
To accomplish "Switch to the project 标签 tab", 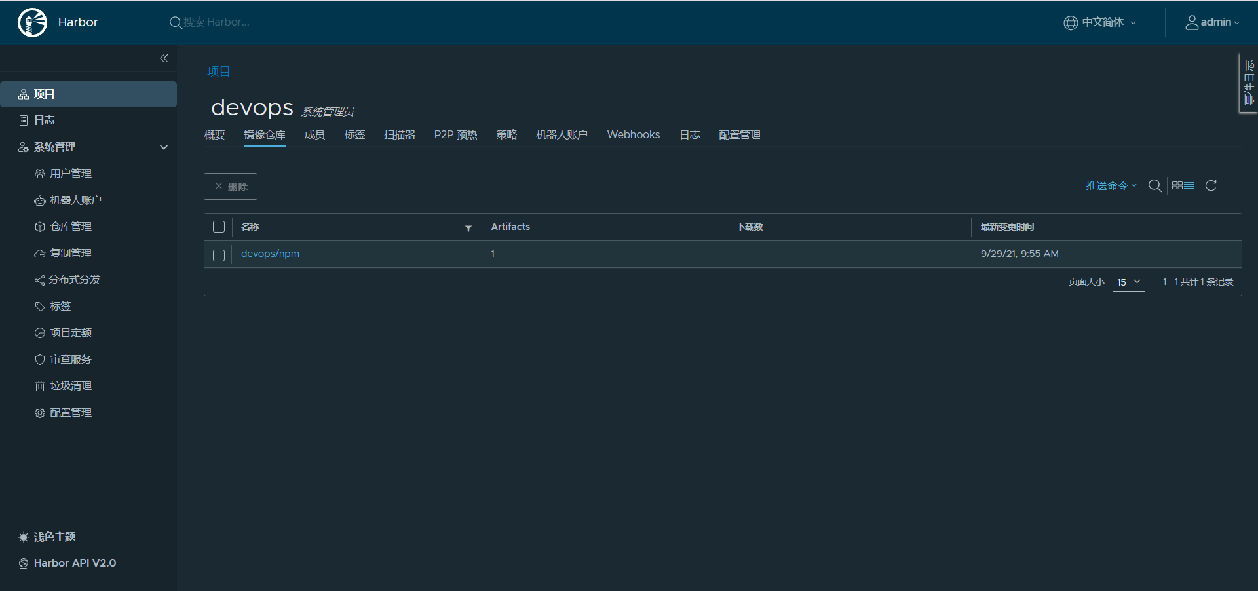I will click(354, 135).
